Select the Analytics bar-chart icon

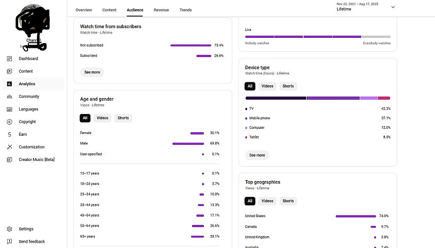coord(10,84)
